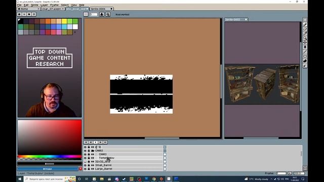Go to the next frame
This screenshot has width=324, height=182.
100,143
